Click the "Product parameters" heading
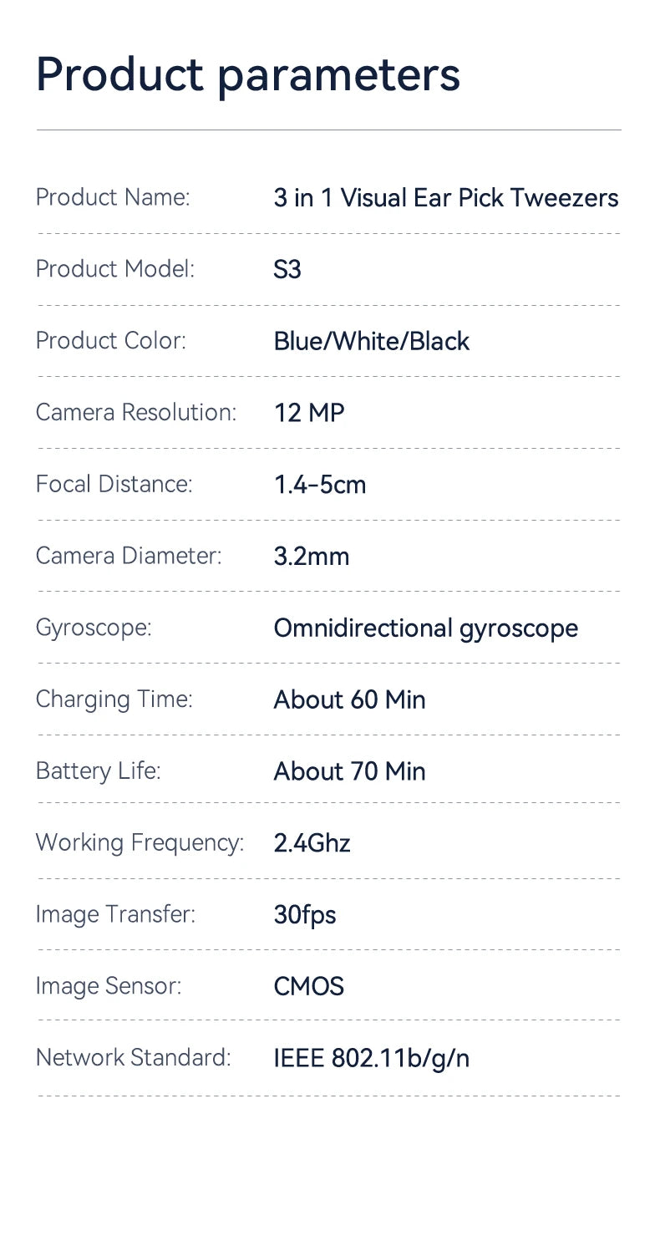The image size is (660, 1241). [x=247, y=74]
